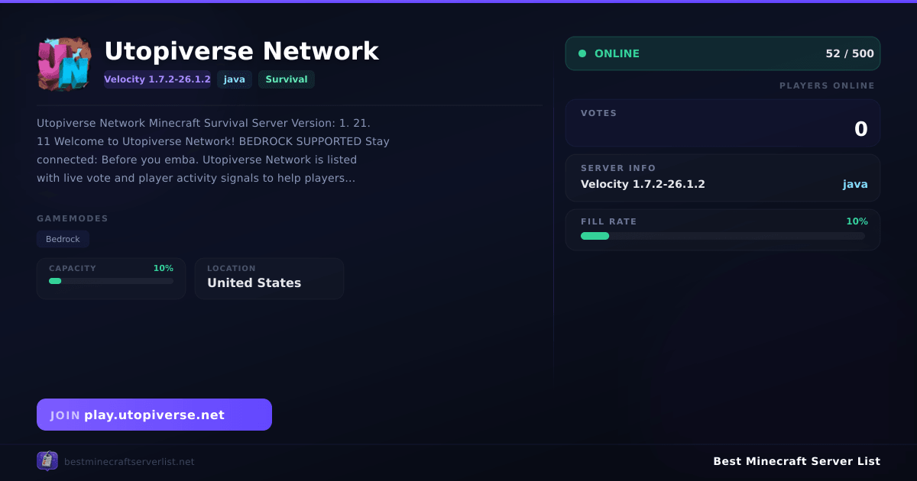
Task: Click the Capacity progress bar
Action: coord(111,281)
